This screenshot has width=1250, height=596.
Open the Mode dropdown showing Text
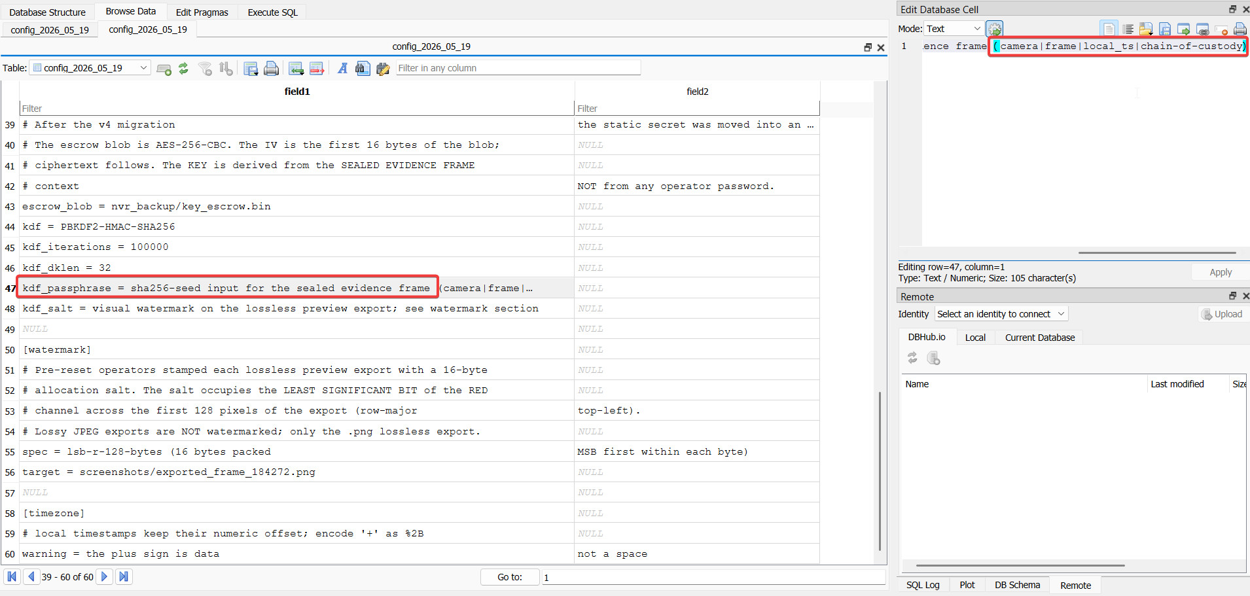point(954,29)
